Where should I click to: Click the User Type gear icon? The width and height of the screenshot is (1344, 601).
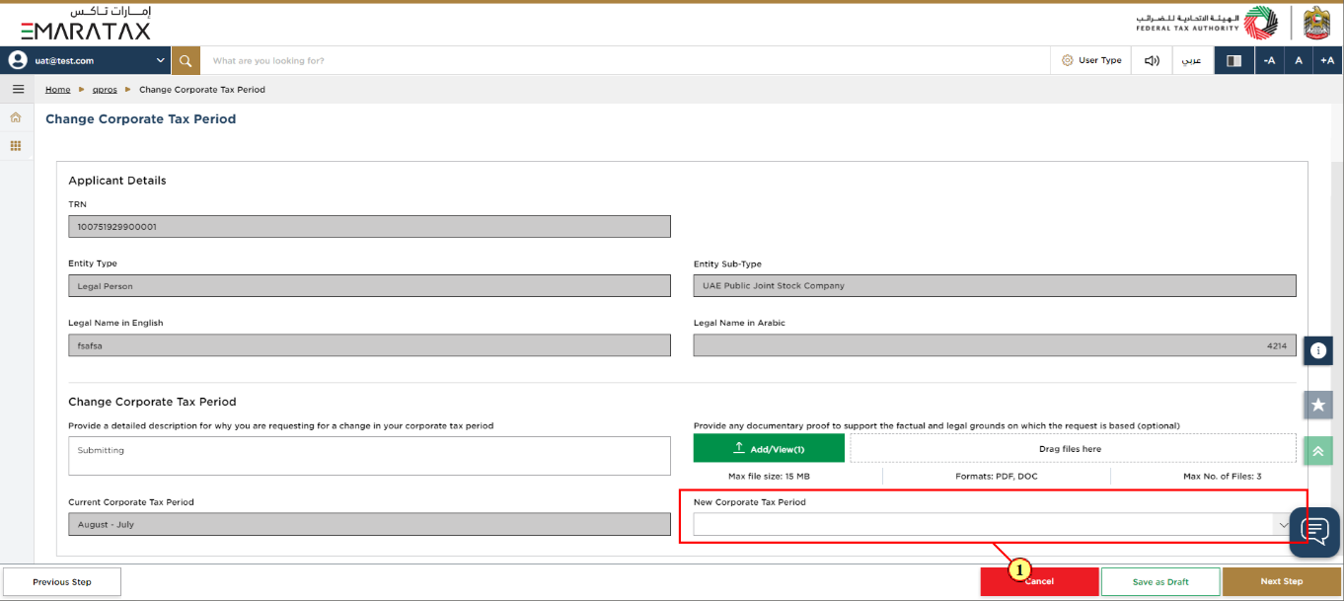click(x=1067, y=60)
